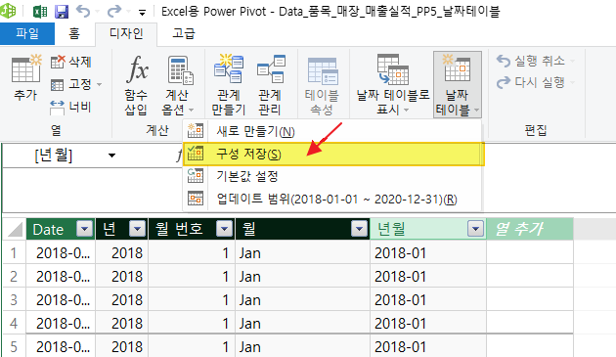This screenshot has height=357, width=616.
Task: Select 기본값 설정 menu item
Action: click(x=332, y=176)
